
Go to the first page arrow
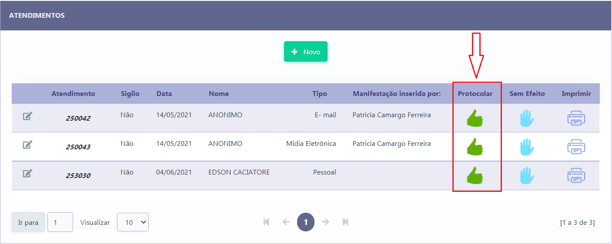point(266,222)
